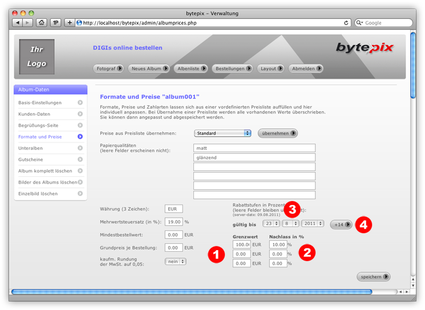
Task: Click the horizontal scrollbar at the bottom
Action: (191, 292)
